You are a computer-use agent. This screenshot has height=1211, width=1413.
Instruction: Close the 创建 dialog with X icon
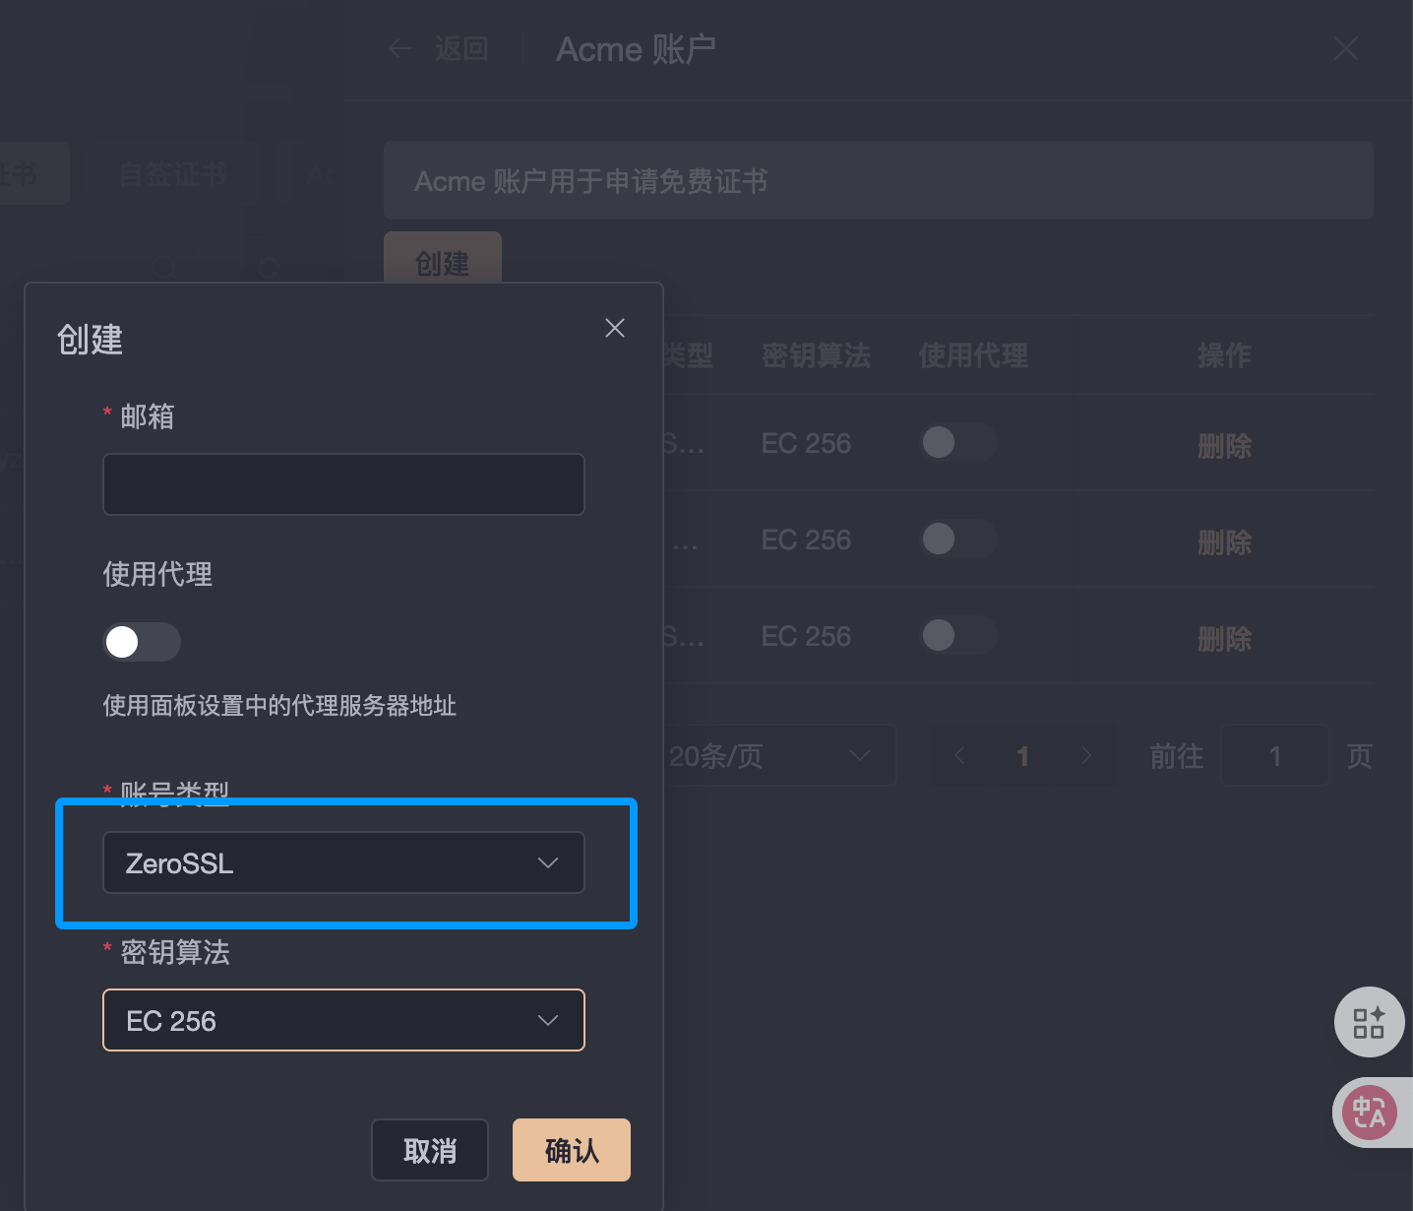tap(615, 328)
